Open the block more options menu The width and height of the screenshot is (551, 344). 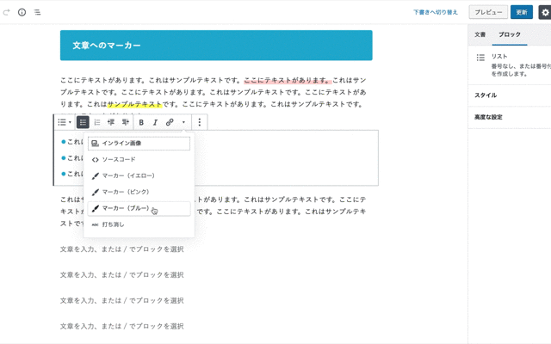(199, 122)
